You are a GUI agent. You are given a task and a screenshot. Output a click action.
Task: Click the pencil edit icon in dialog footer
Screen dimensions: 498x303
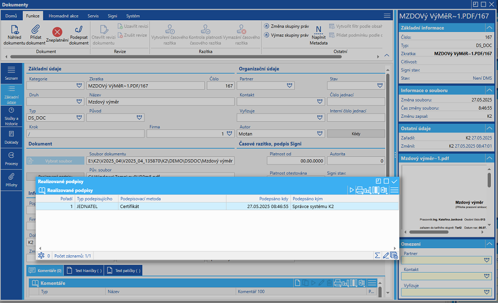click(x=386, y=255)
